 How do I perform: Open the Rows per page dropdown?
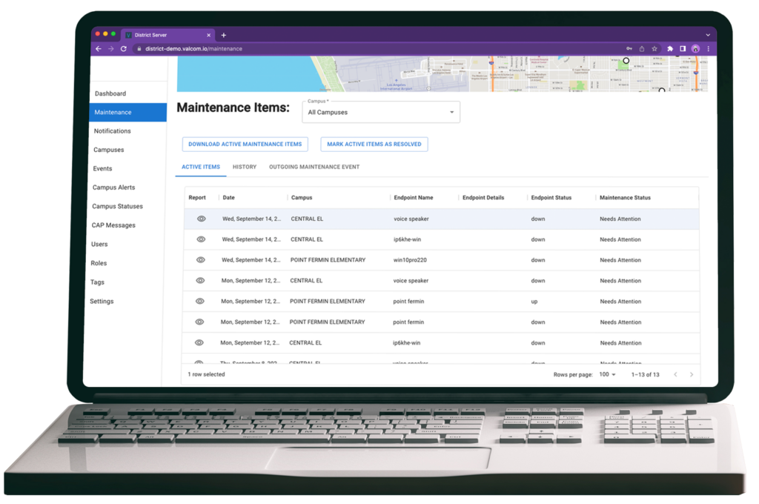[x=608, y=375]
